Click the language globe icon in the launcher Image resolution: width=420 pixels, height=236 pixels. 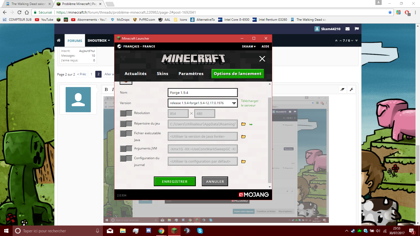tap(119, 46)
